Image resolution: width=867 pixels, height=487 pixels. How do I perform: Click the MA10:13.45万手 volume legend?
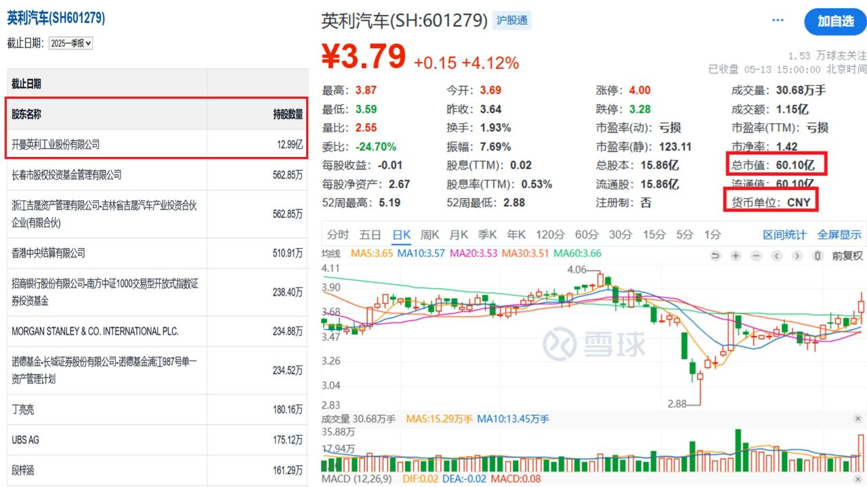tap(513, 419)
